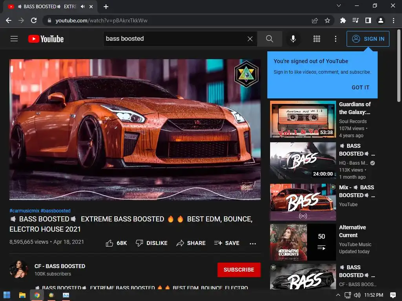Open the media control icon in Chrome toolbar
Viewport: 402px width, 301px height.
pos(356,20)
